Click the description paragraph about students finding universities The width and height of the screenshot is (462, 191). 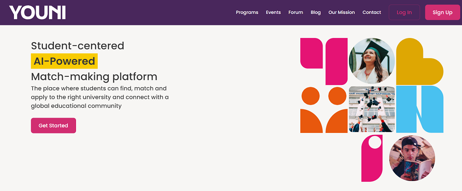(100, 97)
